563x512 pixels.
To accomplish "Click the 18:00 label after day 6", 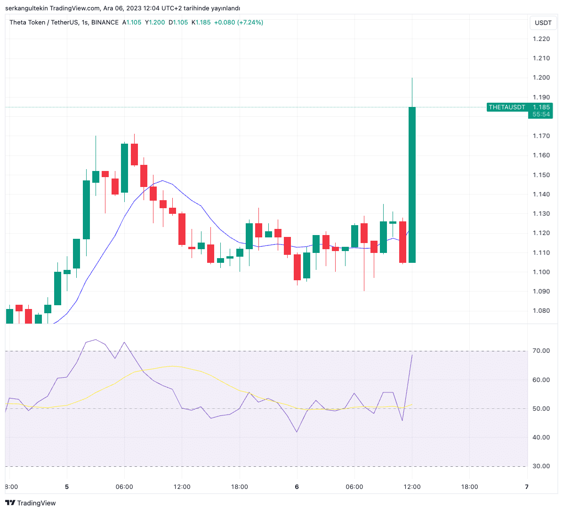I will tap(469, 487).
